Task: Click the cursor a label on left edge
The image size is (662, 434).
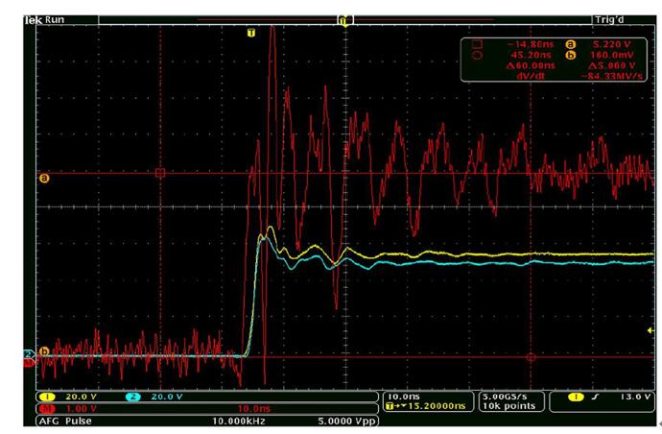Action: (43, 178)
